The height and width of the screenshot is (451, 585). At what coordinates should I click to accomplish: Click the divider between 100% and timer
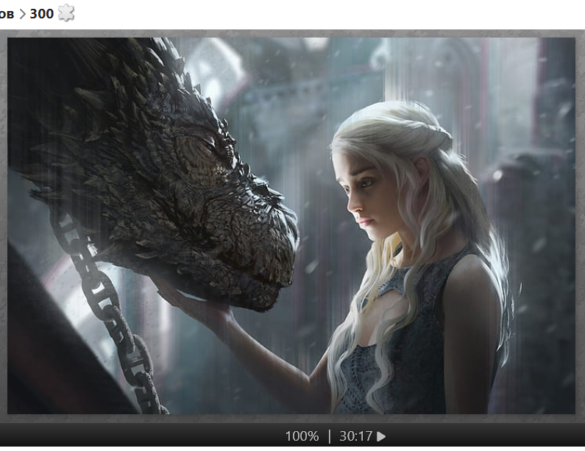click(330, 436)
